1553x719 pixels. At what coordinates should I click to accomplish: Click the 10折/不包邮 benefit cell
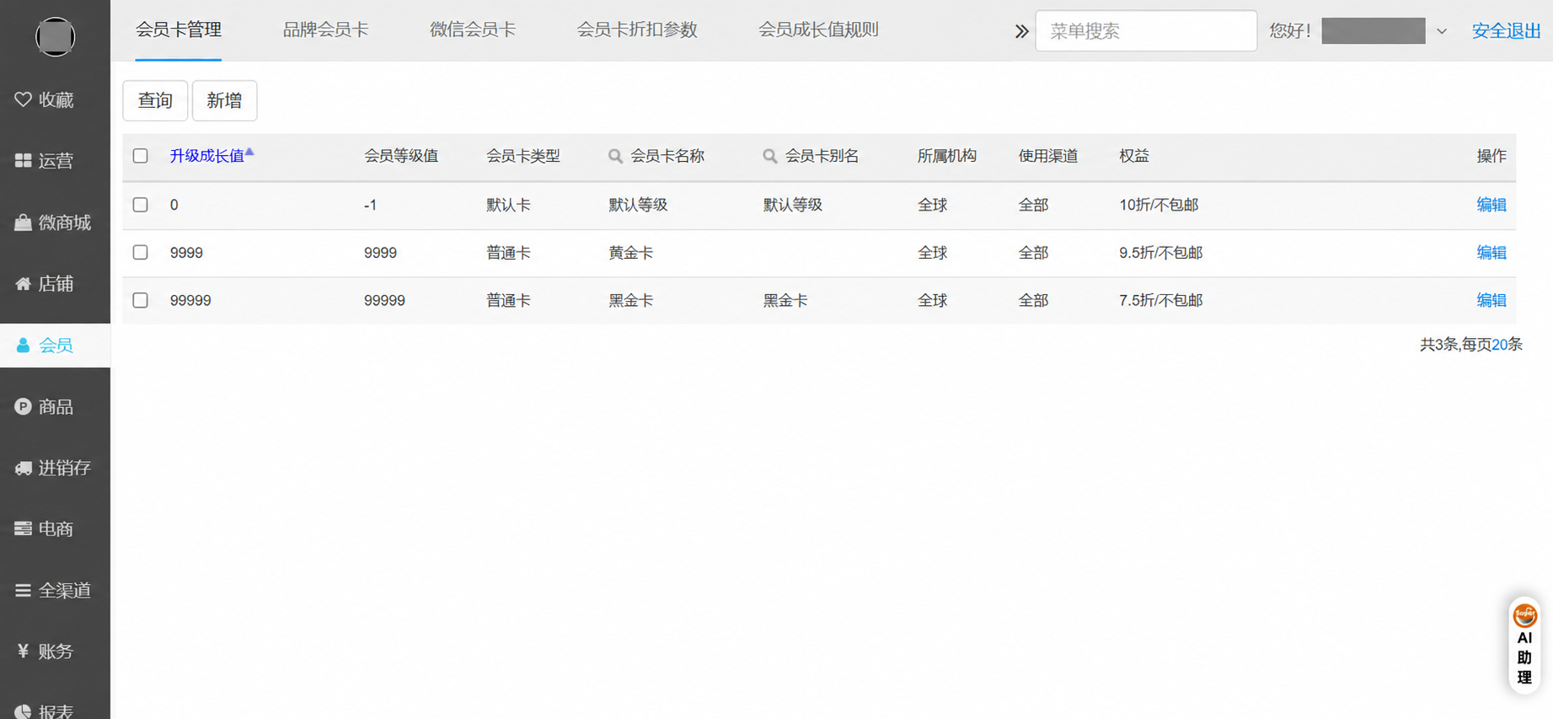point(1159,205)
